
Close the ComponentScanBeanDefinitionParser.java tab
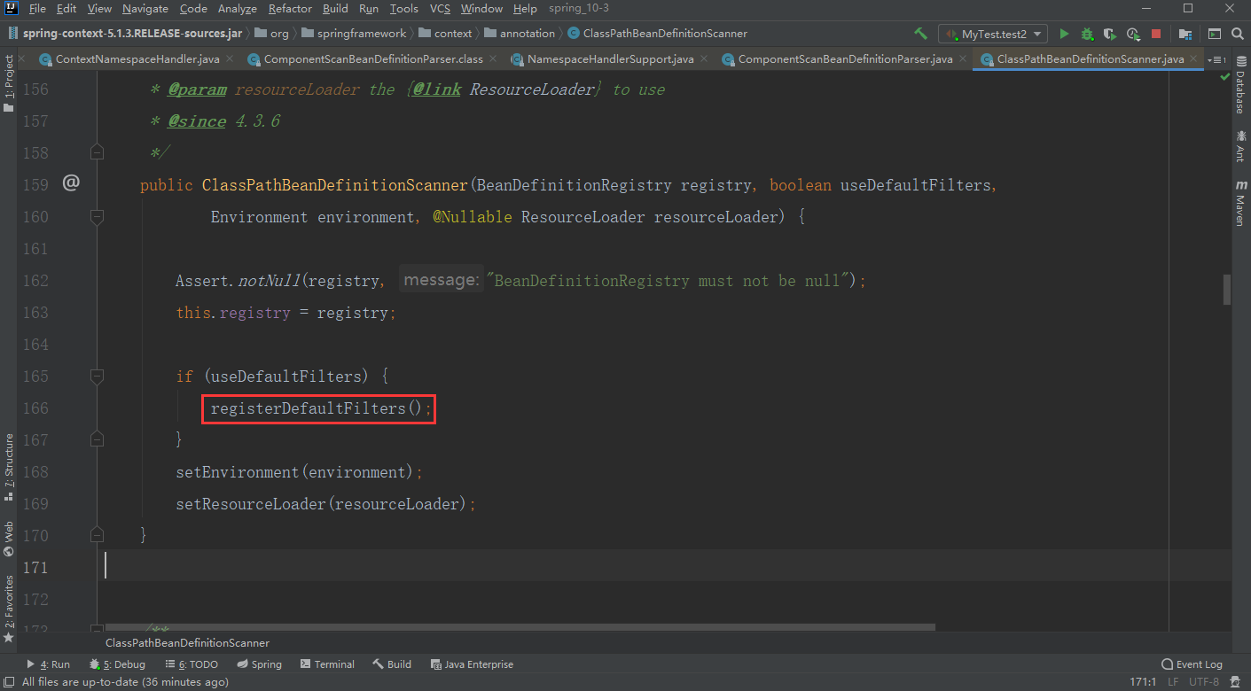pos(962,59)
